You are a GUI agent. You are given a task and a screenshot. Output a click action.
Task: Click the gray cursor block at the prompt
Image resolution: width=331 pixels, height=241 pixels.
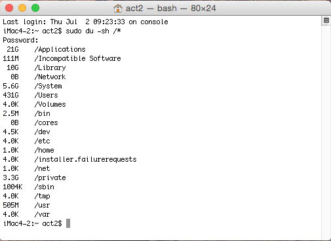coord(68,223)
